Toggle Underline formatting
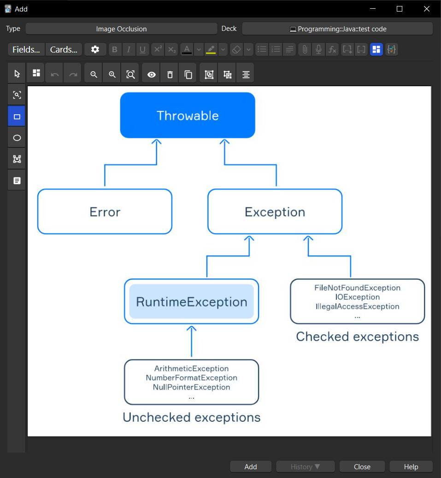 (142, 49)
